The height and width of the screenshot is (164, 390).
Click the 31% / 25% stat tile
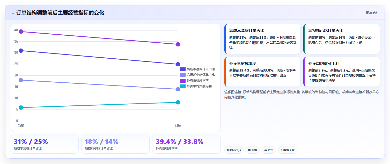pos(44,144)
